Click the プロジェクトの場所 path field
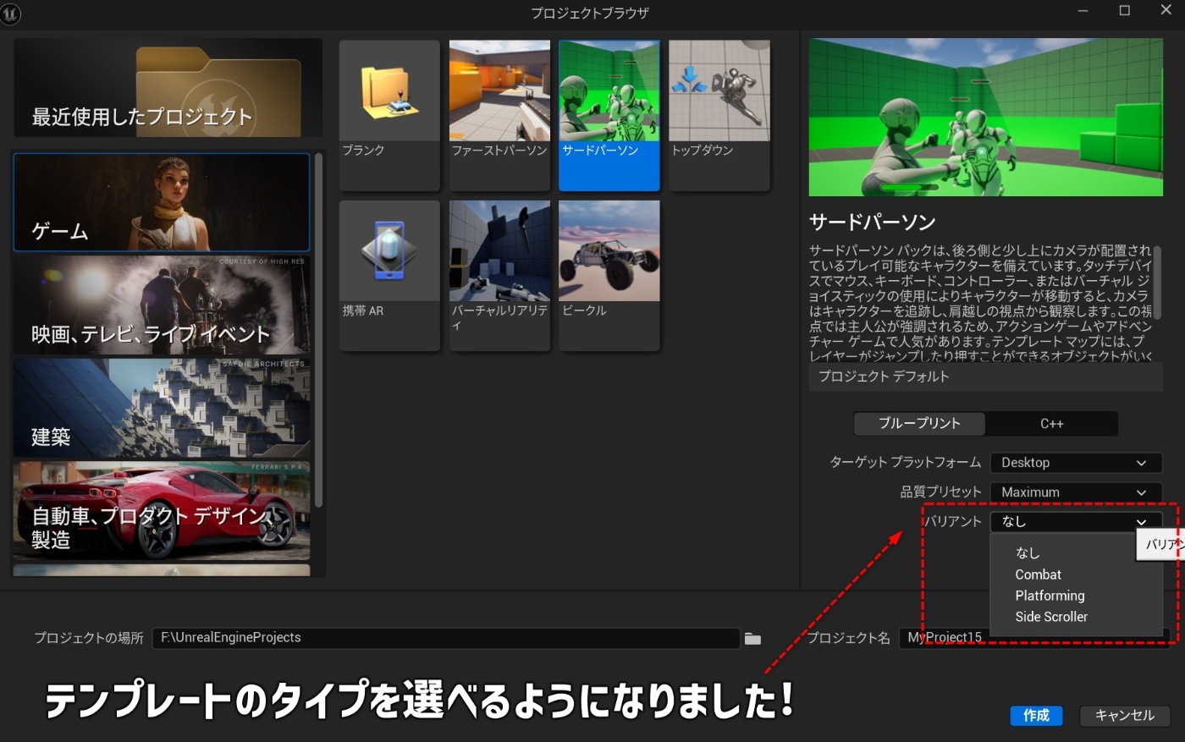 point(446,638)
